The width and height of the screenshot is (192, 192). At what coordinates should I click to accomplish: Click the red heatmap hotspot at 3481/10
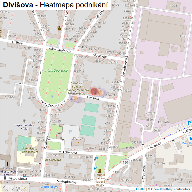pos(94,91)
